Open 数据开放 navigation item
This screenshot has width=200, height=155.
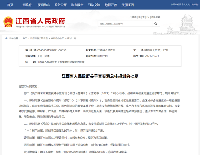tap(111, 5)
